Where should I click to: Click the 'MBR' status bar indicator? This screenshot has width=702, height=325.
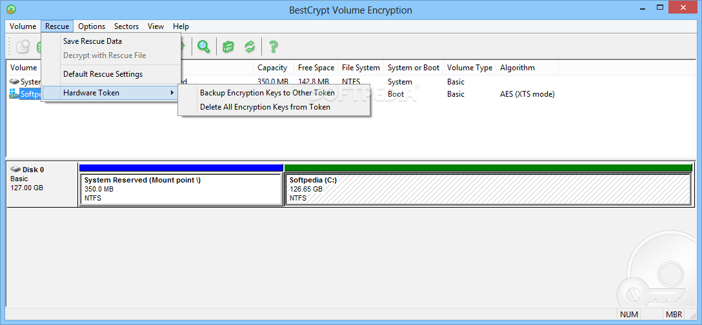point(674,314)
